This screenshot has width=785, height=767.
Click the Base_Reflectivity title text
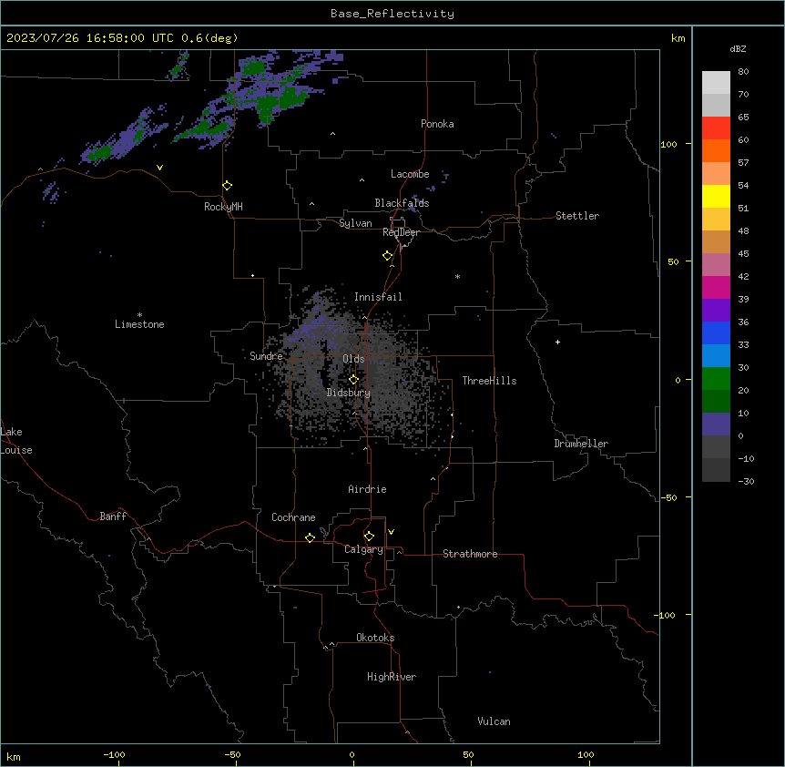(x=392, y=14)
